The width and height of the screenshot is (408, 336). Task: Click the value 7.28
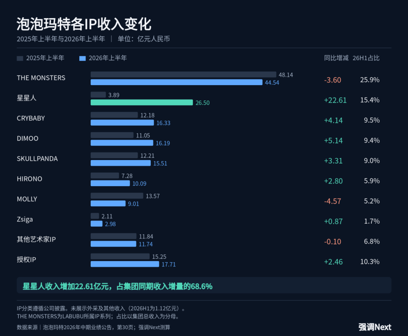[127, 176]
